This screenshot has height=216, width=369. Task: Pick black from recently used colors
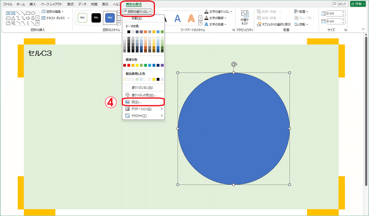158,79
